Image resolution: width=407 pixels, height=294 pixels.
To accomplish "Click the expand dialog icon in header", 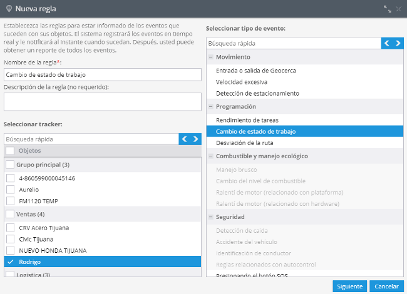I will (387, 9).
